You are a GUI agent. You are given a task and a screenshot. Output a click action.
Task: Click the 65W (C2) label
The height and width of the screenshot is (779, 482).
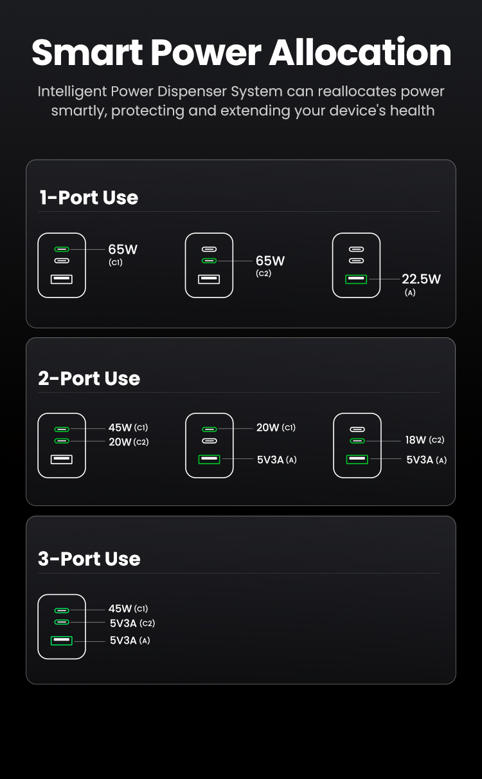(x=271, y=265)
